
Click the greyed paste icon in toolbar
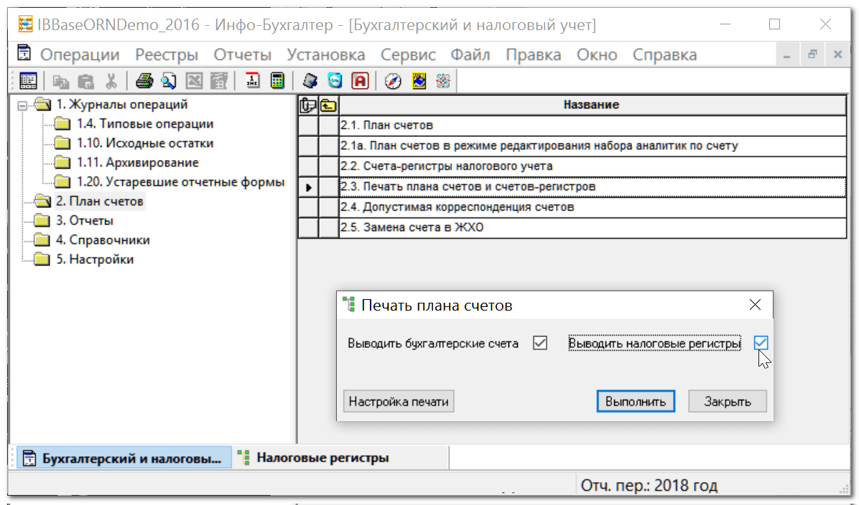point(85,82)
